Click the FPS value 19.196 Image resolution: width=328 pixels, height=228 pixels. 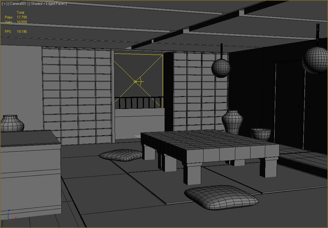22,32
